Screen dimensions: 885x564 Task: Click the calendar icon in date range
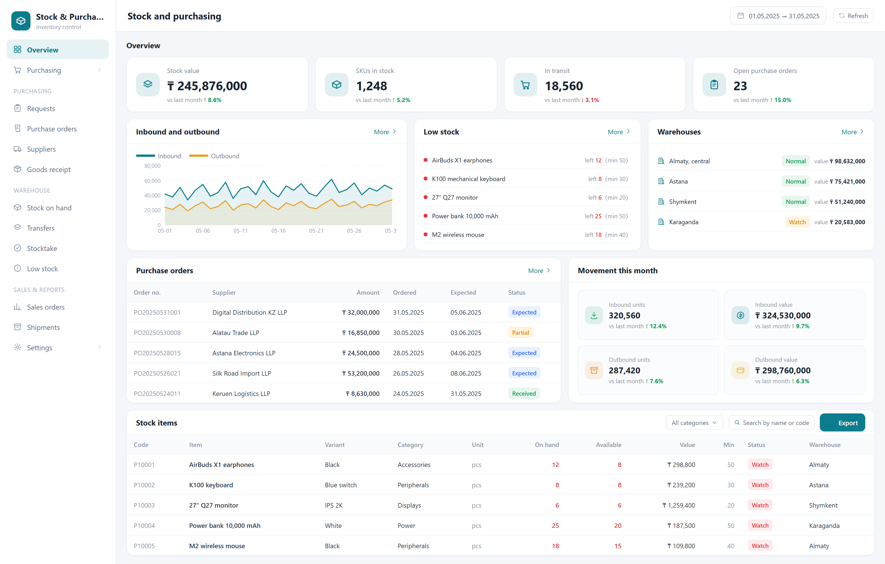[x=741, y=16]
